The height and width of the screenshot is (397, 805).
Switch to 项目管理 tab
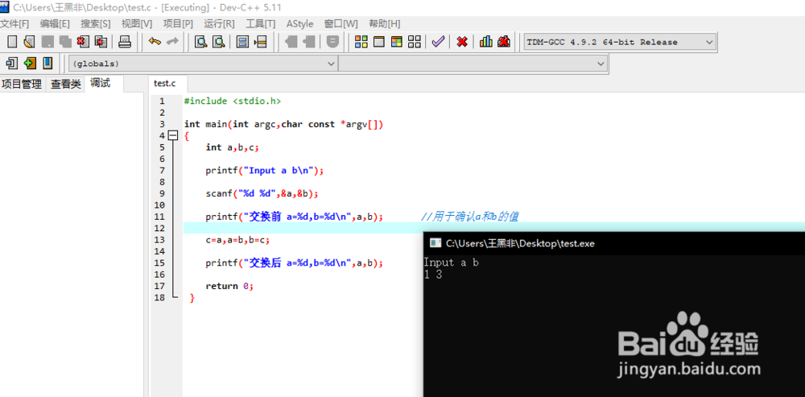point(22,85)
